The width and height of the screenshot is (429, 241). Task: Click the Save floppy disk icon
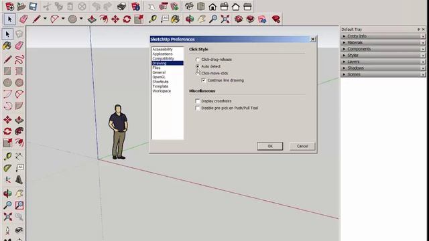tap(33, 6)
